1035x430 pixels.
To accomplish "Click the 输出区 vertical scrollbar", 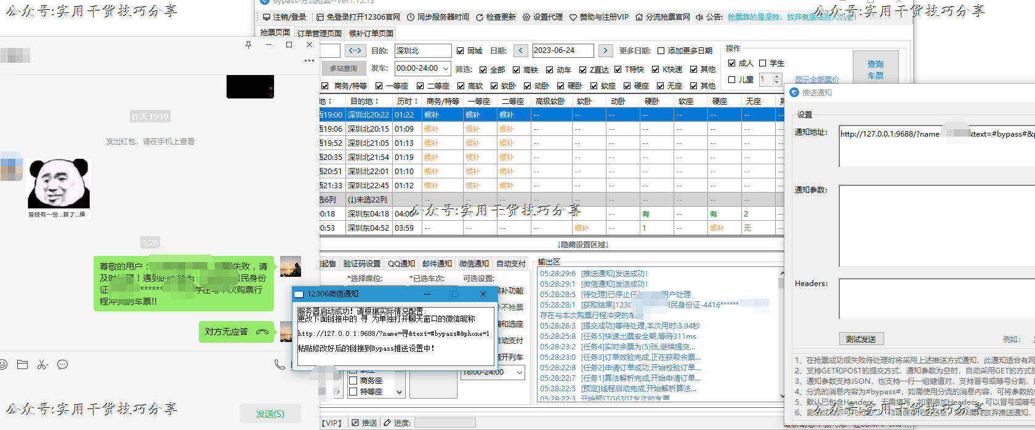I will [x=782, y=335].
